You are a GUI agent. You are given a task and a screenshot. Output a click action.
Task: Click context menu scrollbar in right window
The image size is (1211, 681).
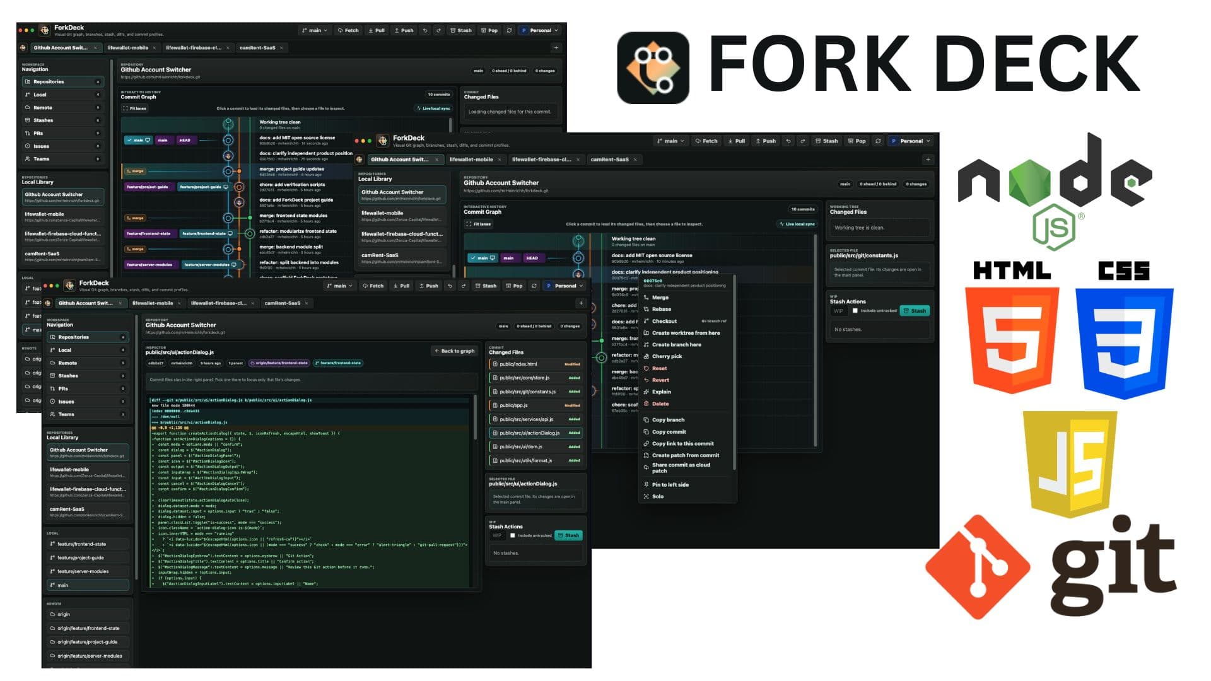click(734, 373)
